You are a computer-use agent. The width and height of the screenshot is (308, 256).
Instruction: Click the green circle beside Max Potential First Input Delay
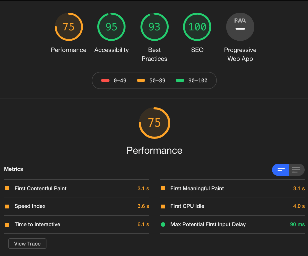[163, 224]
